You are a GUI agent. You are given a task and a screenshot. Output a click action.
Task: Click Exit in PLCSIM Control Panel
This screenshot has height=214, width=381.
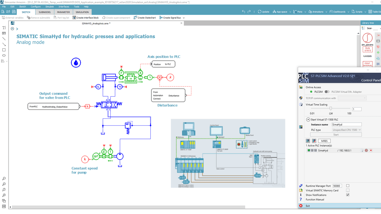(x=339, y=206)
